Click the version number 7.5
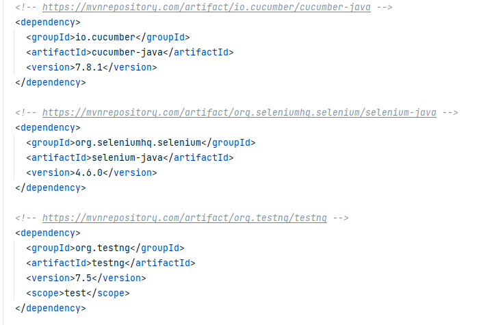483x325 pixels. tap(79, 278)
